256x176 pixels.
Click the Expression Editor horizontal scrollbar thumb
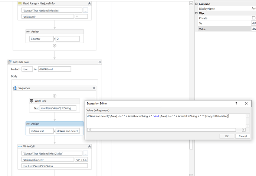click(x=163, y=130)
